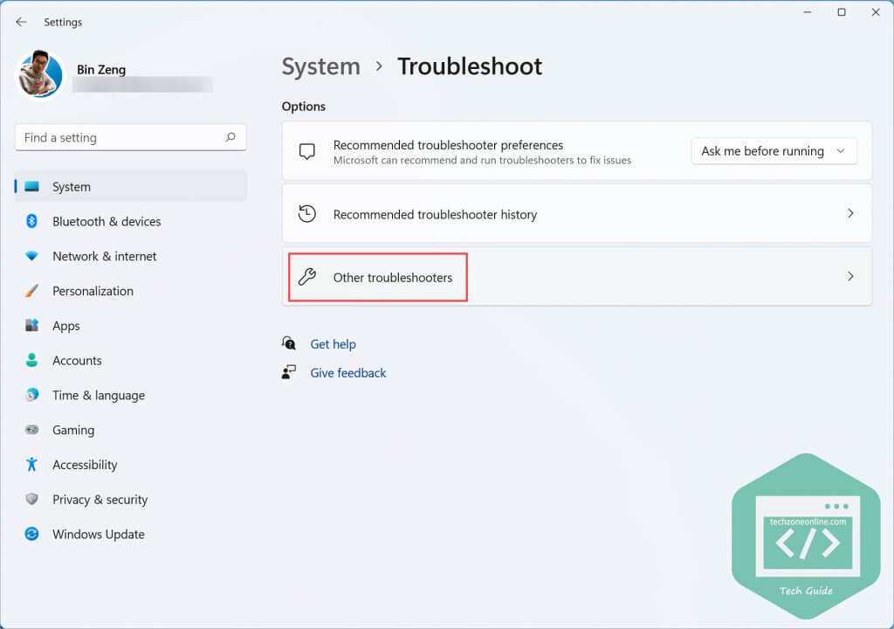This screenshot has width=894, height=629.
Task: Click the Personalization brush icon
Action: pyautogui.click(x=30, y=291)
